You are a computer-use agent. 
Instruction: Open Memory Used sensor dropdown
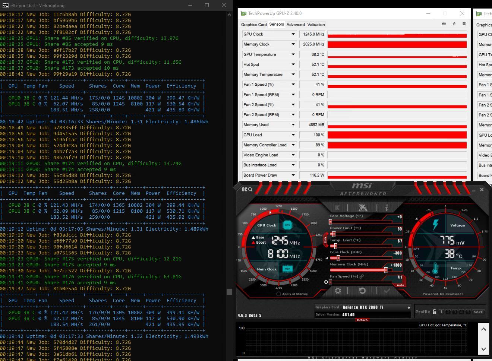click(293, 125)
